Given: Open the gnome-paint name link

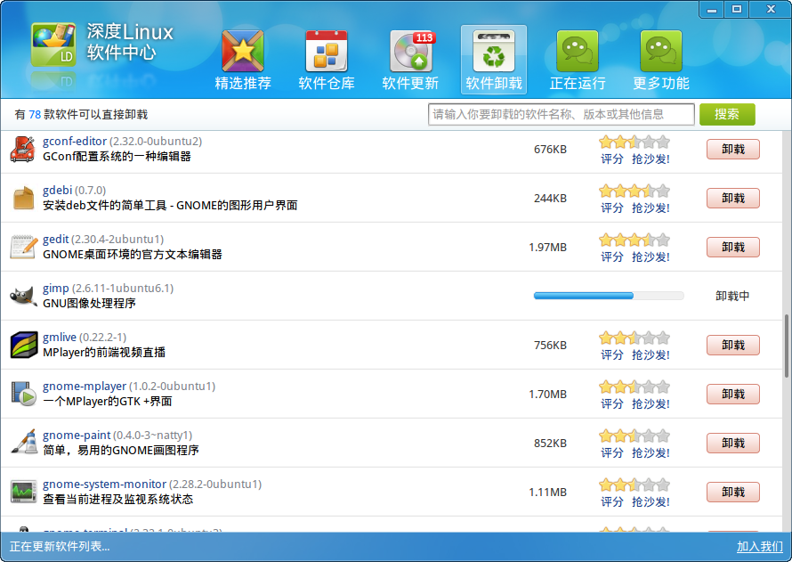Looking at the screenshot, I should (77, 436).
